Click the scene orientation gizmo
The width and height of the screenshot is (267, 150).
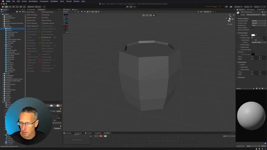click(x=230, y=18)
